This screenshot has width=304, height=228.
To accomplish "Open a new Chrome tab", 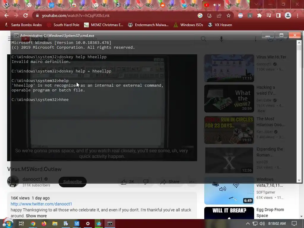I will click(x=230, y=5).
